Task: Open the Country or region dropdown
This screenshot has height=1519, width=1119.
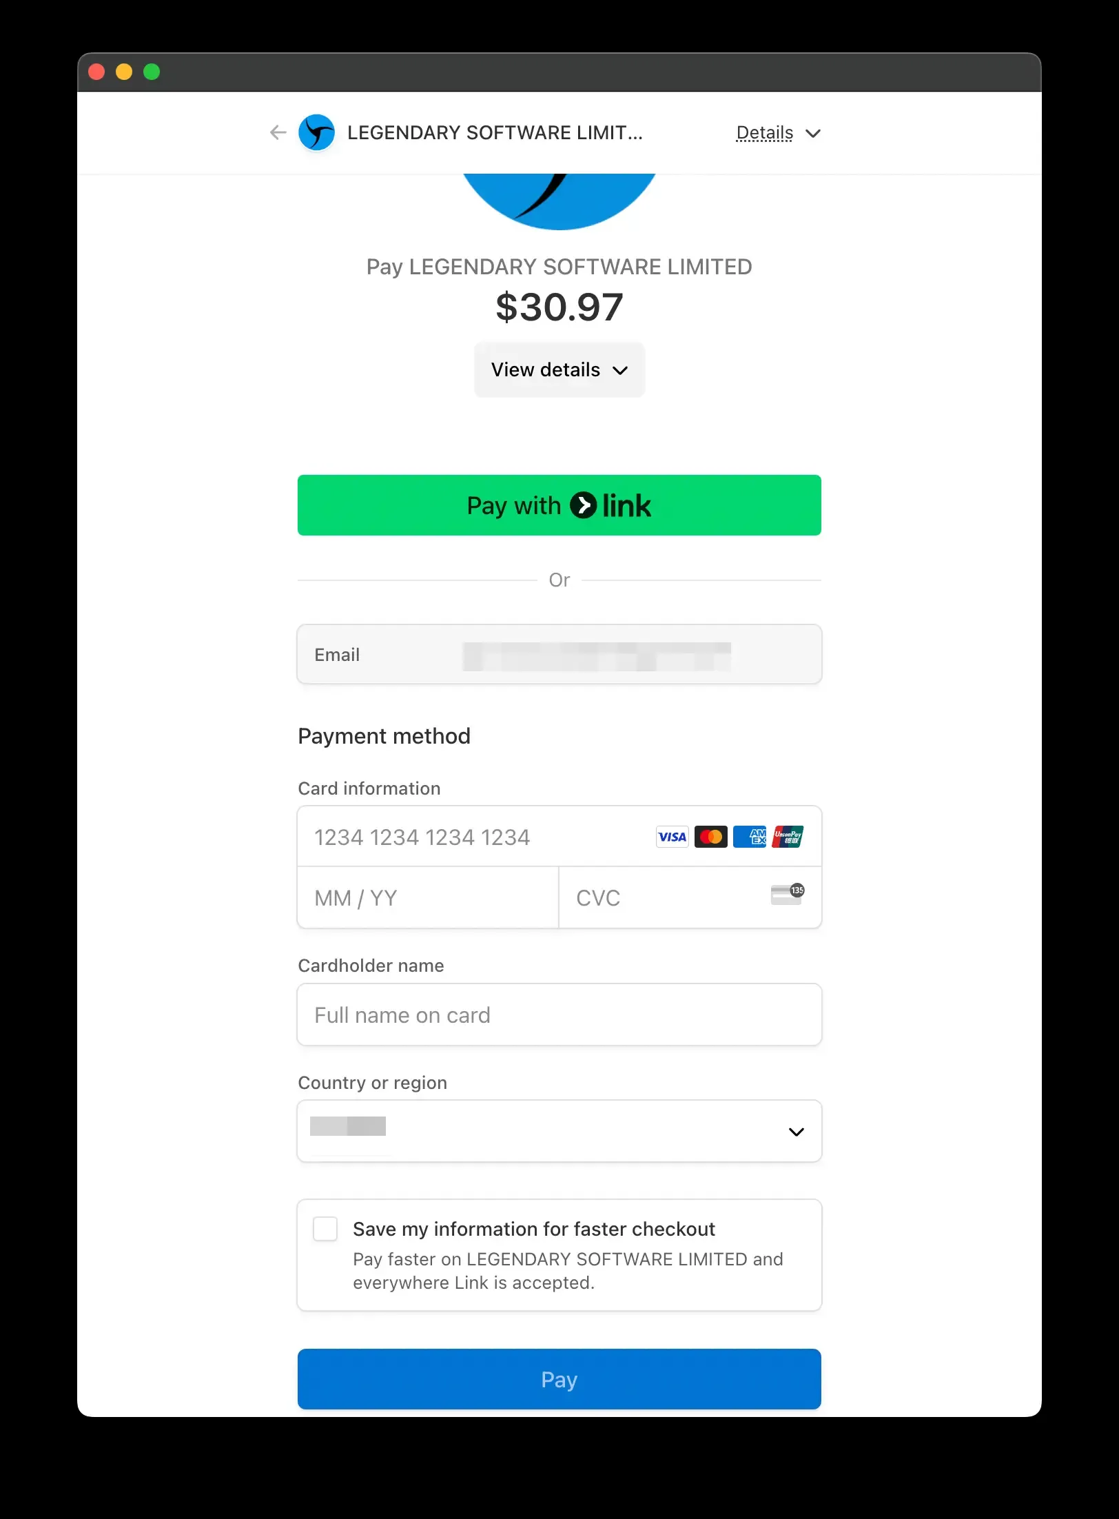Action: pyautogui.click(x=559, y=1131)
